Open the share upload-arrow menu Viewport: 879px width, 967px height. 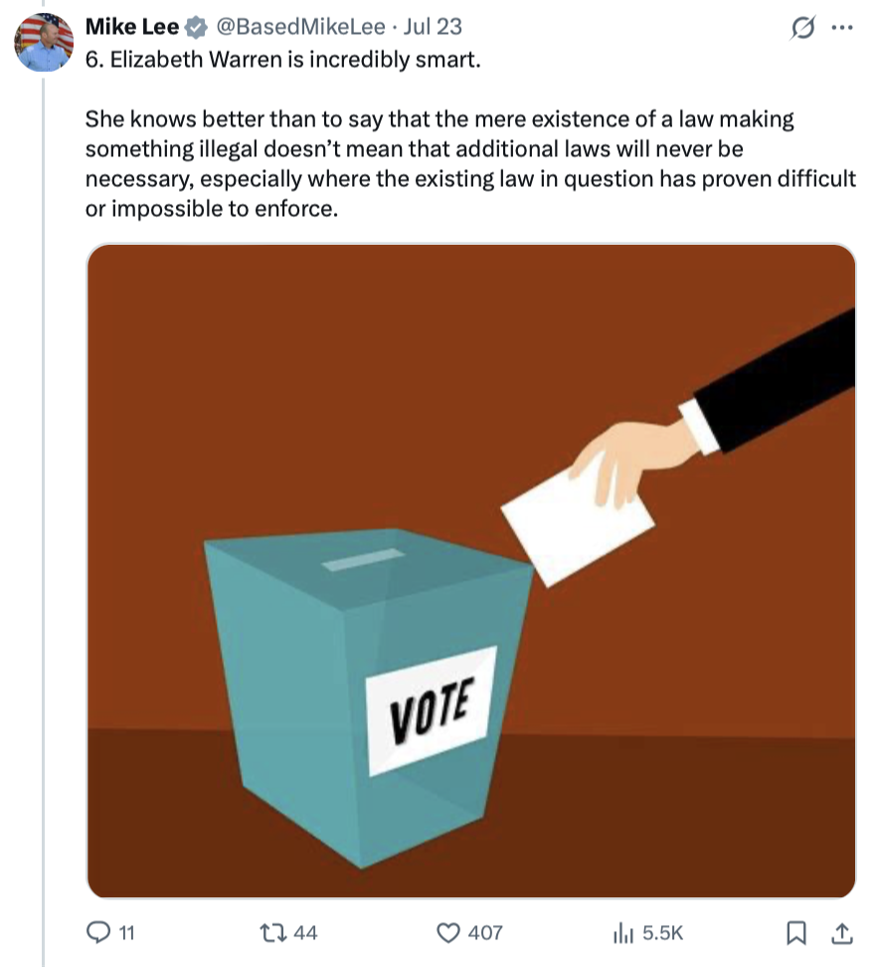(842, 932)
